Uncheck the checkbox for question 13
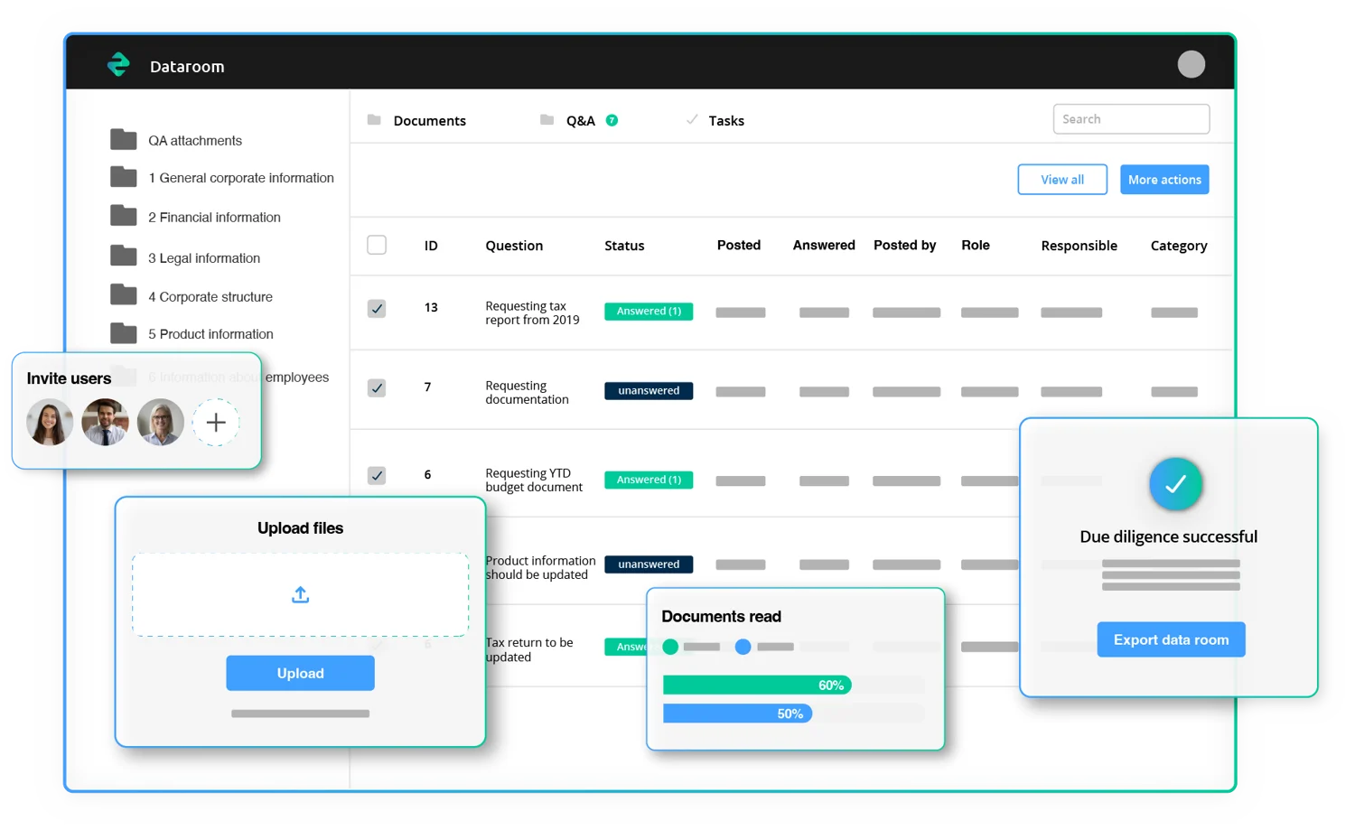The height and width of the screenshot is (830, 1355). pos(377,309)
